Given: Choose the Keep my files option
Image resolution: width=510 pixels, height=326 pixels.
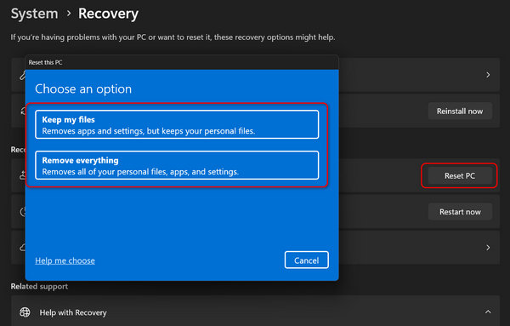Looking at the screenshot, I should [x=177, y=124].
